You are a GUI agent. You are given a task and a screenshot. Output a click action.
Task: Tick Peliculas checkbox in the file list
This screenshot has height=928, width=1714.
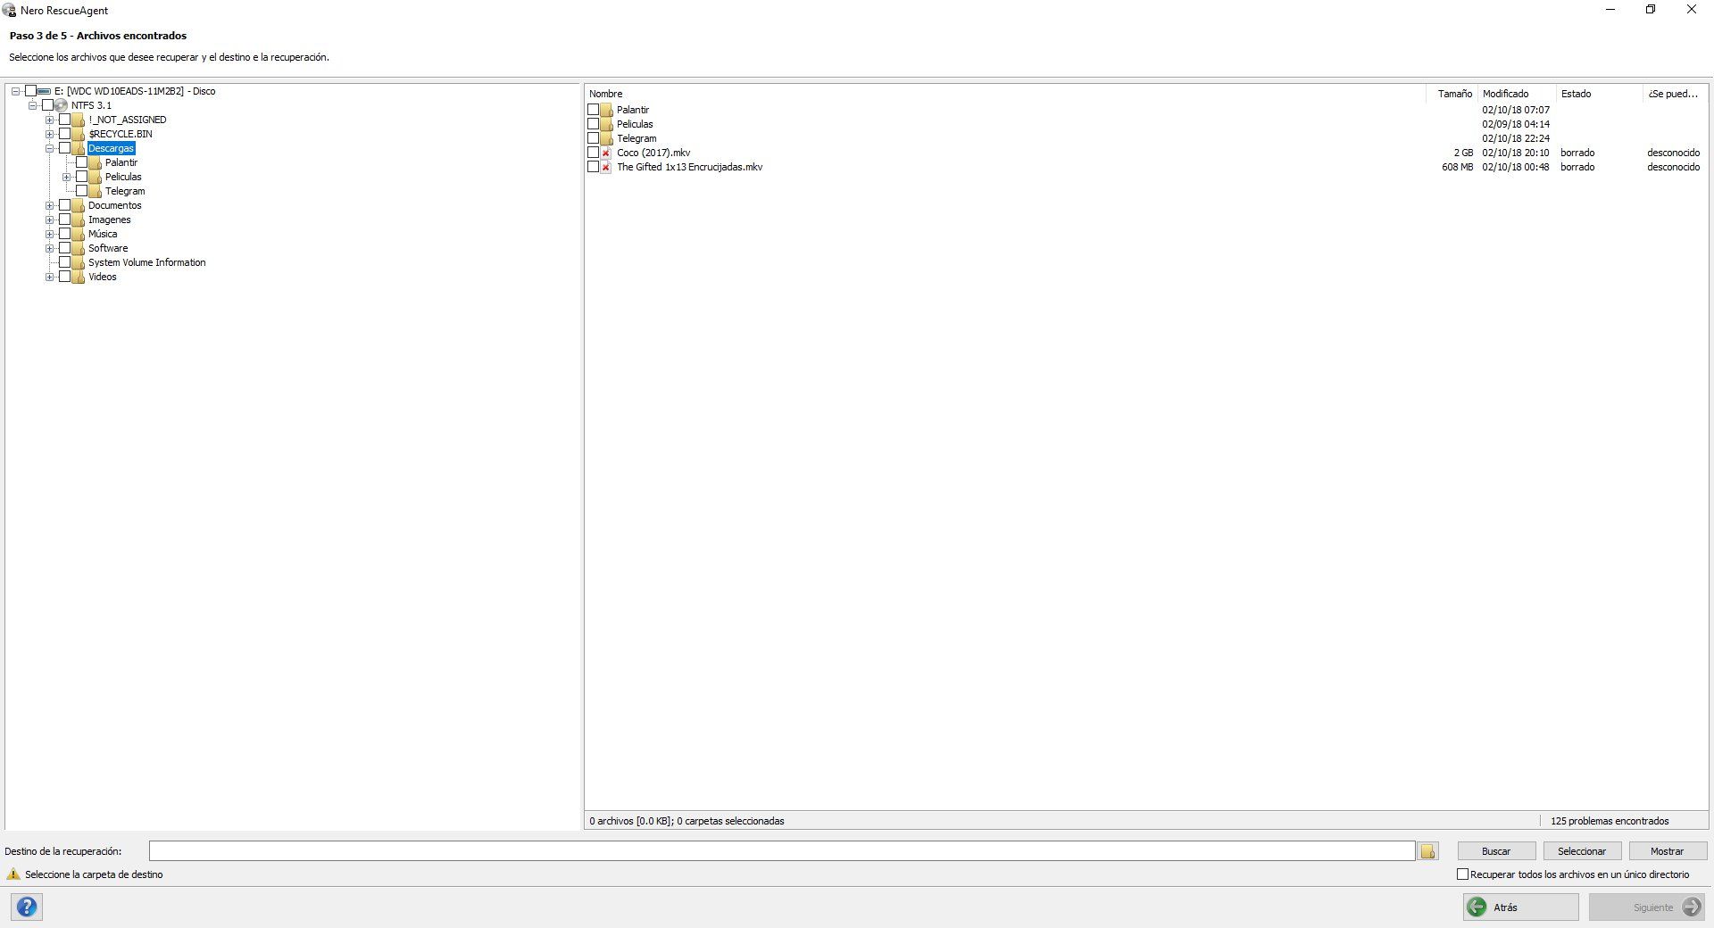click(593, 124)
